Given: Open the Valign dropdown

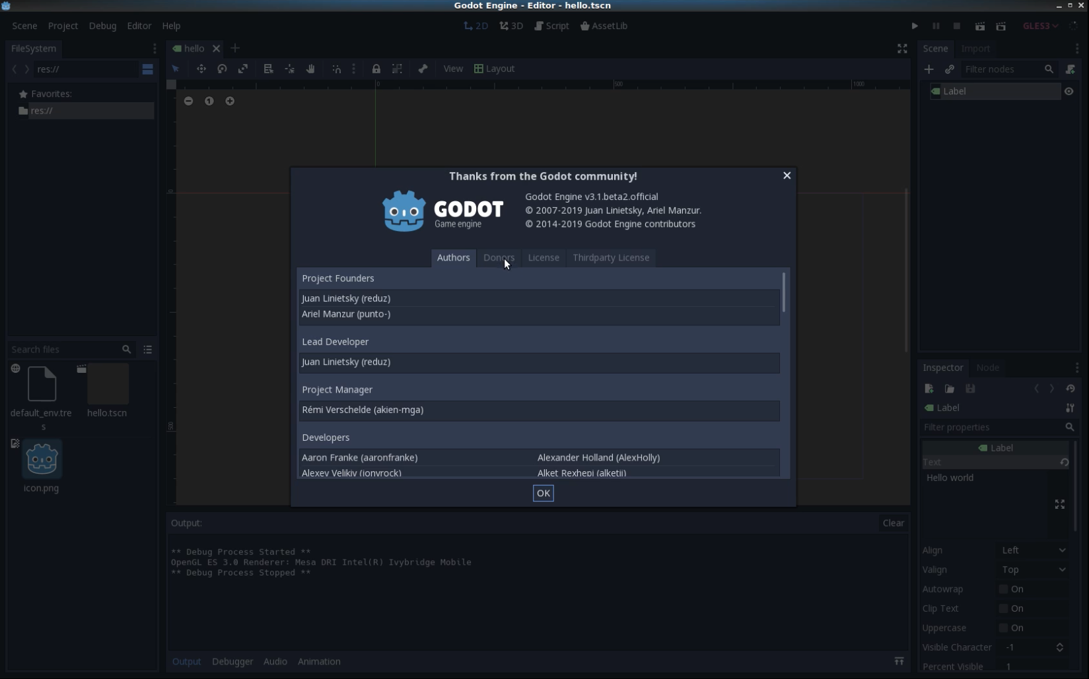Looking at the screenshot, I should pyautogui.click(x=1034, y=569).
